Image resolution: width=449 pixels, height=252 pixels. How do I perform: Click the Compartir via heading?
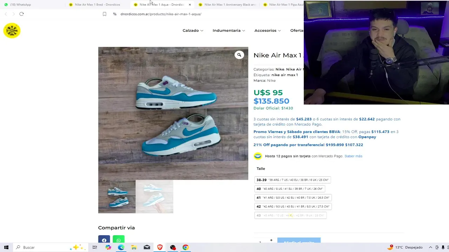coord(116,228)
